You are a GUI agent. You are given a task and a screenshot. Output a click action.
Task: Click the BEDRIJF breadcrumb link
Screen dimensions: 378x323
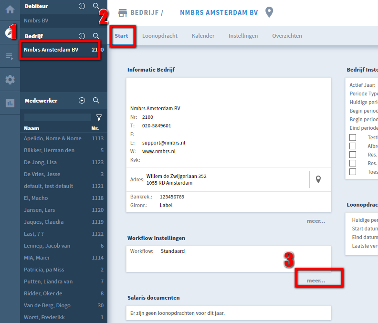145,12
